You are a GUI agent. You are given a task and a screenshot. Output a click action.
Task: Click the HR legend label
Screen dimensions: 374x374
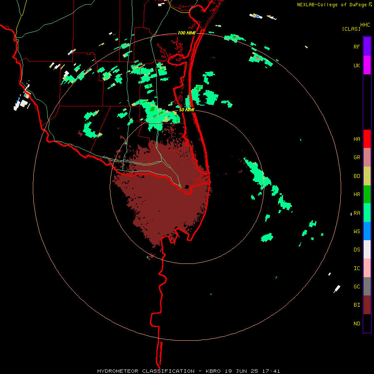pos(357,194)
